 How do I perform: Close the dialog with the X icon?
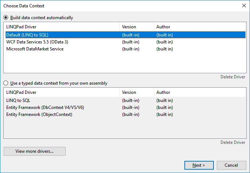pos(244,6)
